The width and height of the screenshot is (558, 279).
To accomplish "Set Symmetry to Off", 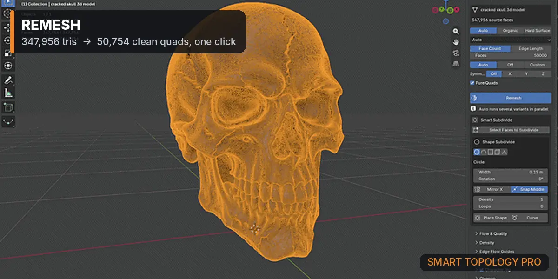I will click(x=493, y=74).
